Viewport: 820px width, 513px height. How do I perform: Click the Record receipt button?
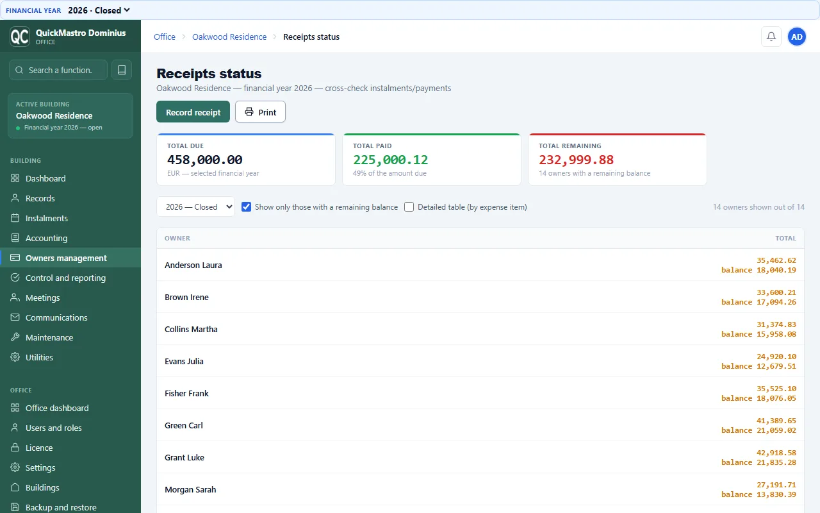pos(193,112)
